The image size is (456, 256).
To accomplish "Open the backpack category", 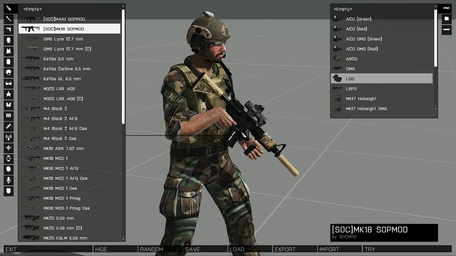I will tap(9, 62).
